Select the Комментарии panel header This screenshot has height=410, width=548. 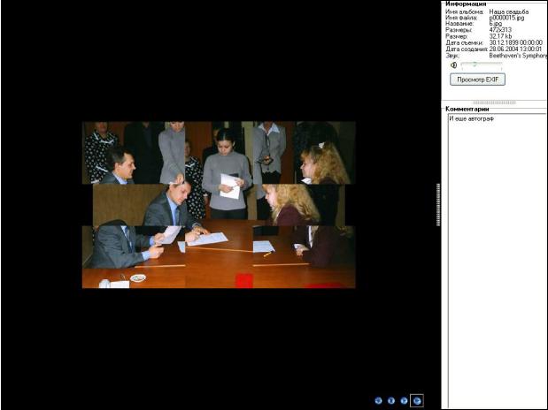click(x=467, y=109)
